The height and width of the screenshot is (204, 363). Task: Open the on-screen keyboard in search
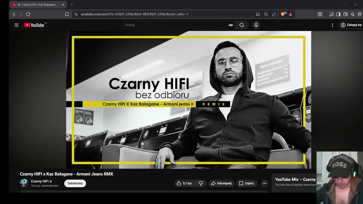231,25
